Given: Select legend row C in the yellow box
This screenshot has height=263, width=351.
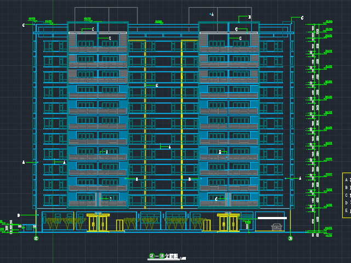Looking at the screenshot, I should click(348, 195).
